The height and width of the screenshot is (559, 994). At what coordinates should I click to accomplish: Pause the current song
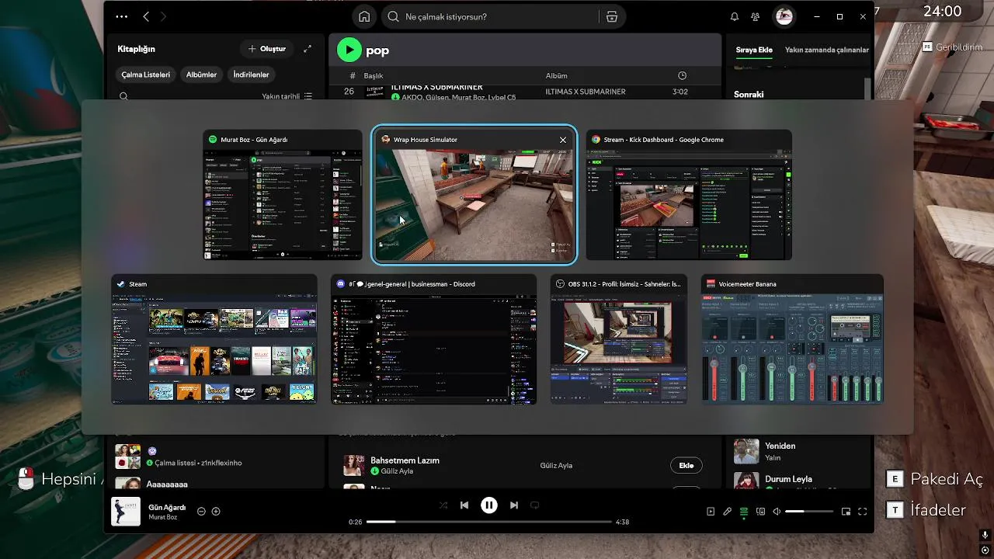click(x=489, y=505)
